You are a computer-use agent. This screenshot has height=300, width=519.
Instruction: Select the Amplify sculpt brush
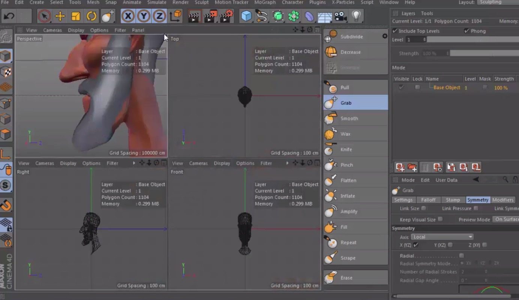[355, 211]
